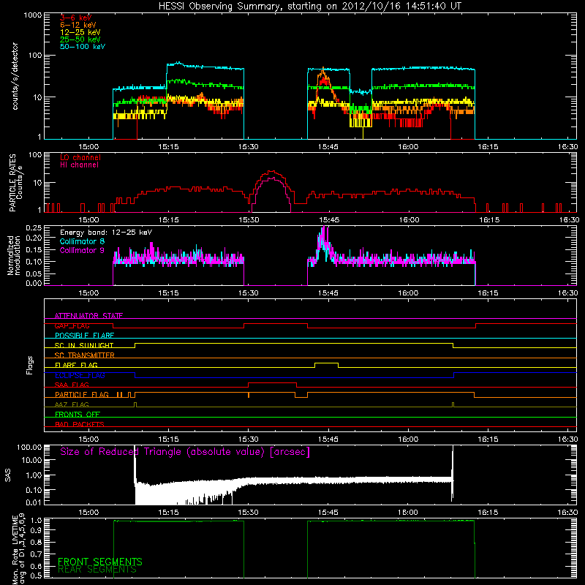The image size is (585, 585).
Task: Select the '50-100 keV' legend label
Action: tap(83, 47)
